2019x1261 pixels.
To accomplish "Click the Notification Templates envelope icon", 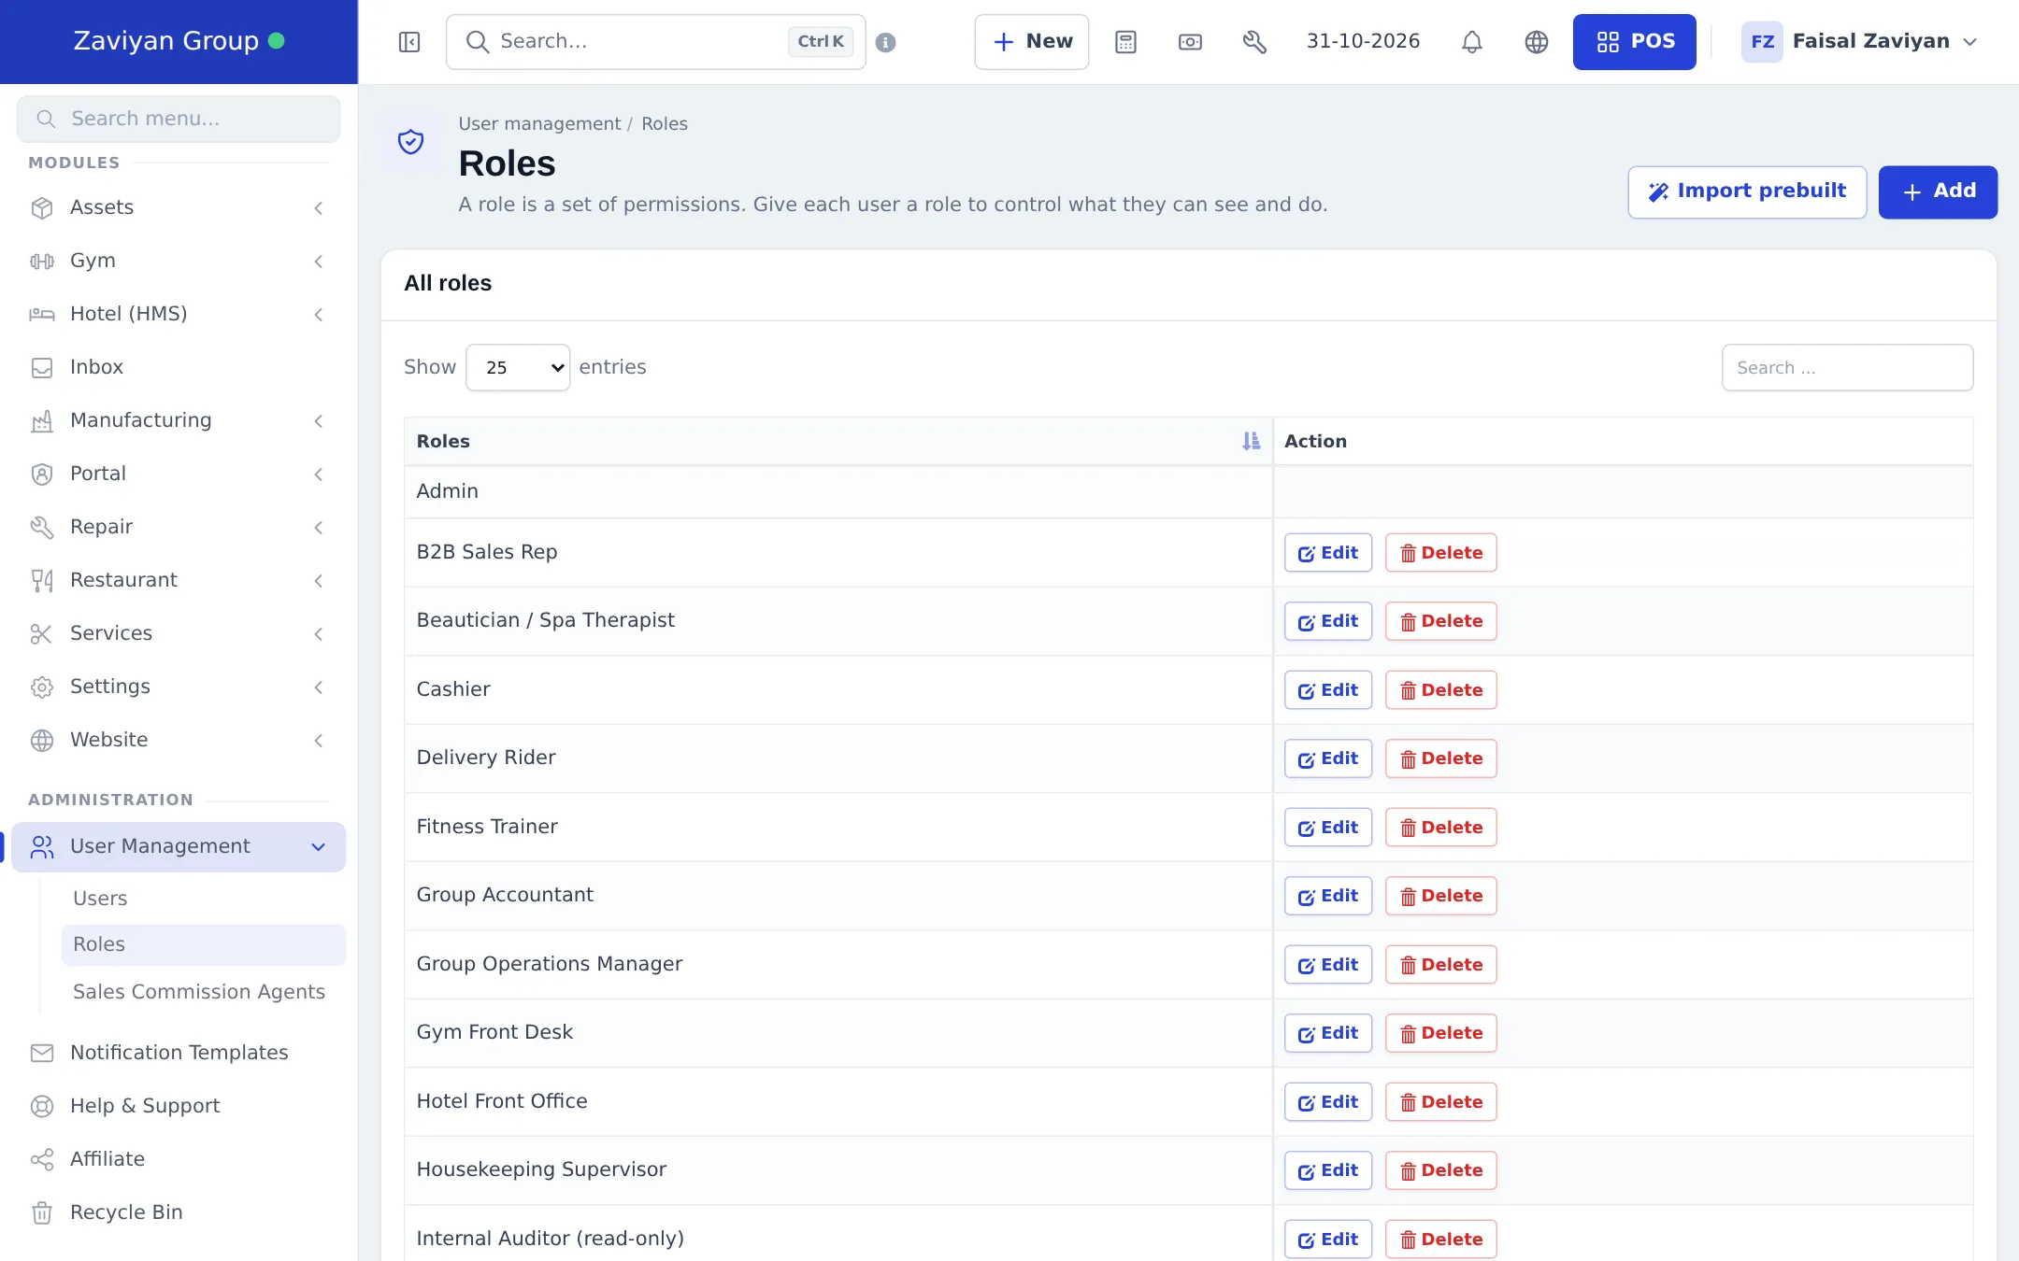I will (42, 1053).
